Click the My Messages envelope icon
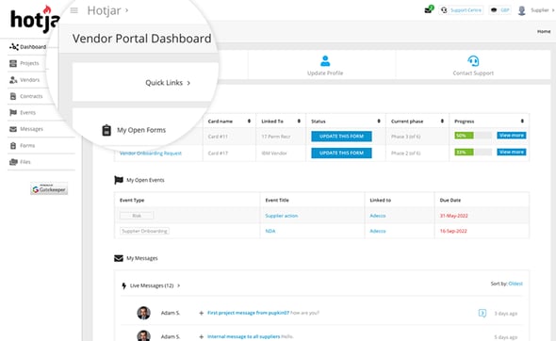The height and width of the screenshot is (341, 556). tap(119, 258)
